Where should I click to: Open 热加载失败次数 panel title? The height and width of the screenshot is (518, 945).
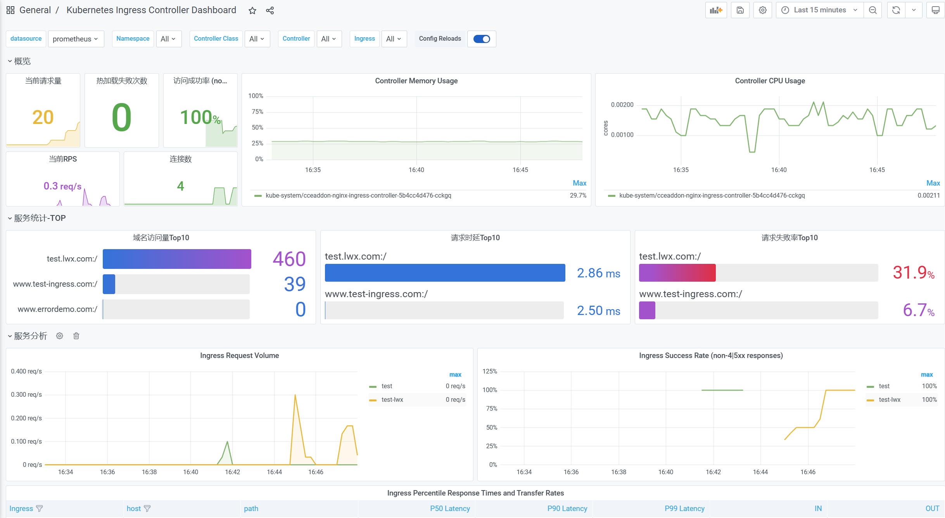122,81
